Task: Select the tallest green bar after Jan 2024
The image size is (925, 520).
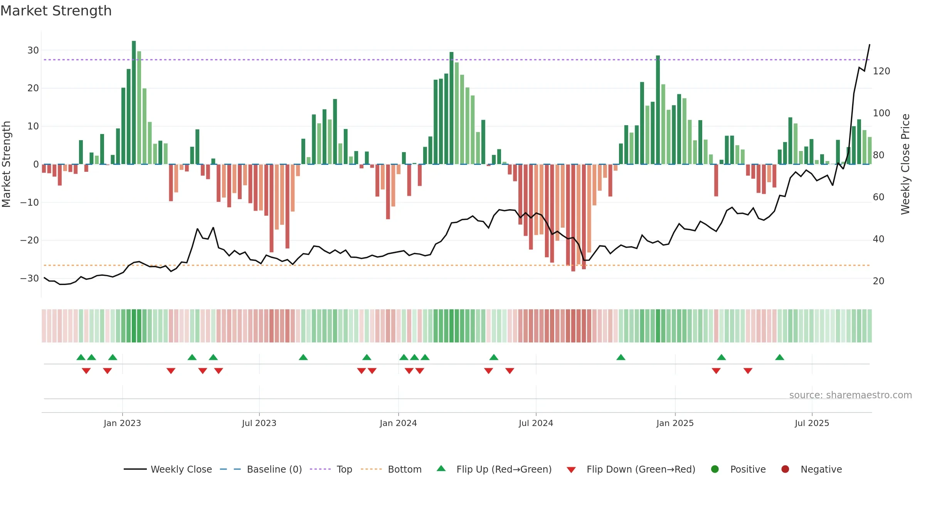Action: pos(451,108)
